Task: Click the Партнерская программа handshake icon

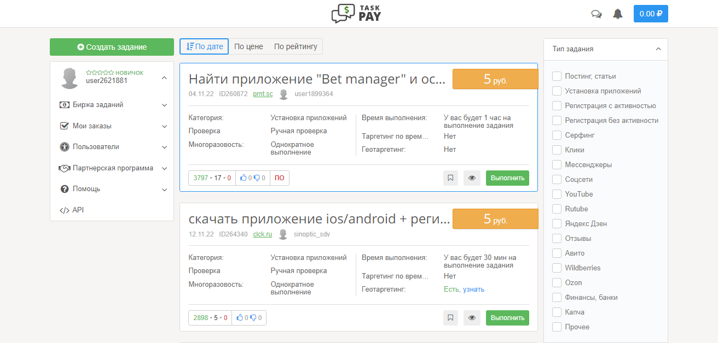Action: (64, 168)
